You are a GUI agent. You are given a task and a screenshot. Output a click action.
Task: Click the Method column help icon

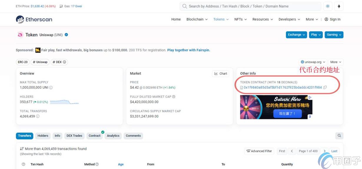[x=97, y=164]
